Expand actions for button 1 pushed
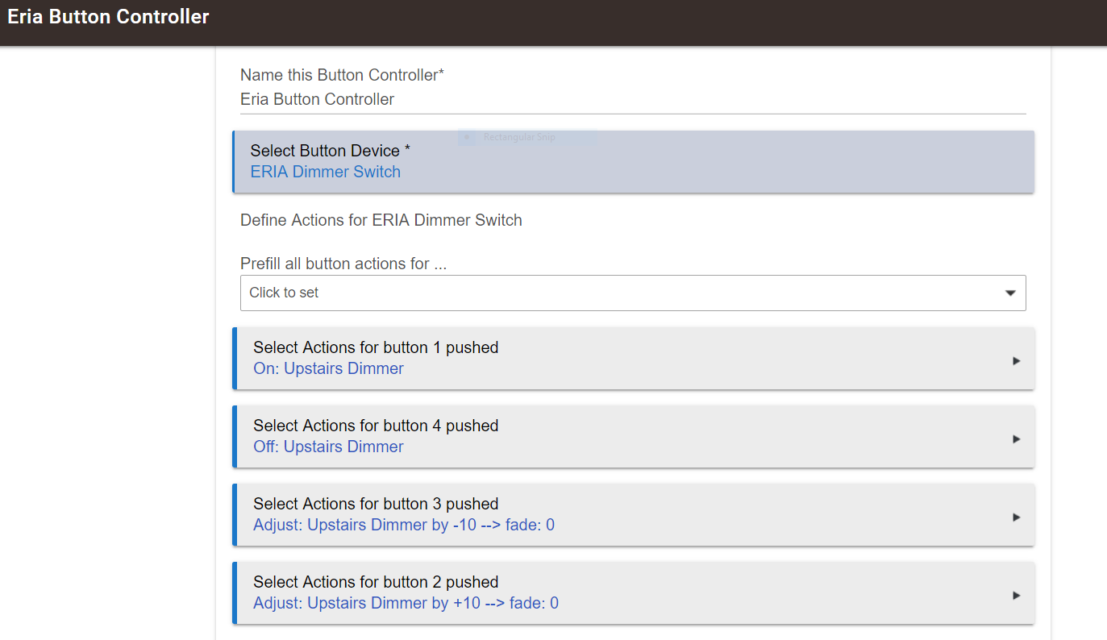 (633, 358)
